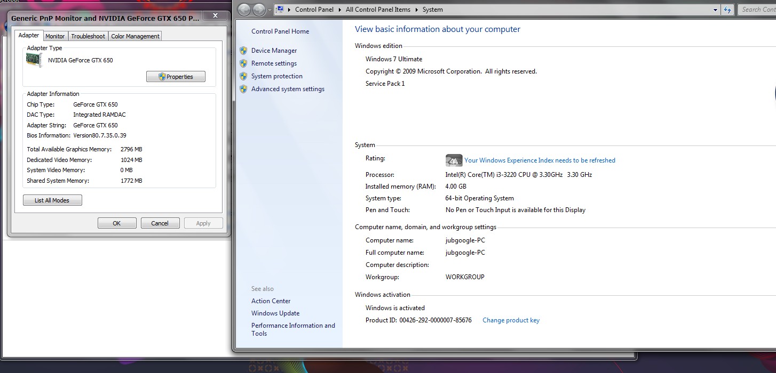Click DAC Type value Integrated RAMDAC

99,115
